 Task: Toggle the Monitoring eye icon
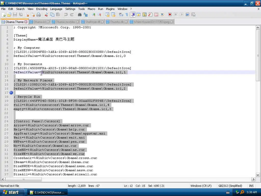click(162, 15)
